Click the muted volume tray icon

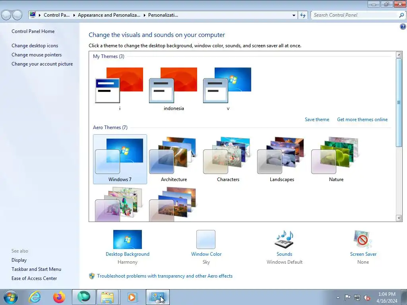coord(367,297)
